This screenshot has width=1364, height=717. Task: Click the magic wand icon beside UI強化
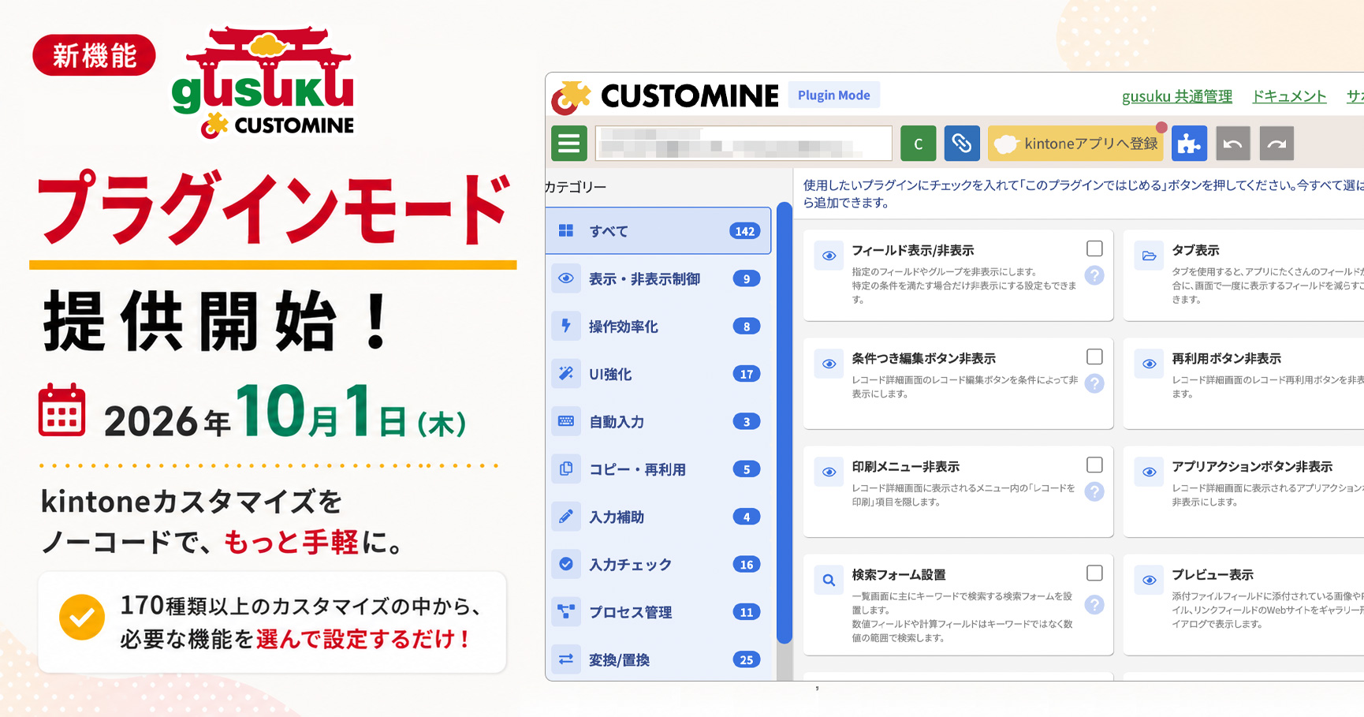coord(566,374)
